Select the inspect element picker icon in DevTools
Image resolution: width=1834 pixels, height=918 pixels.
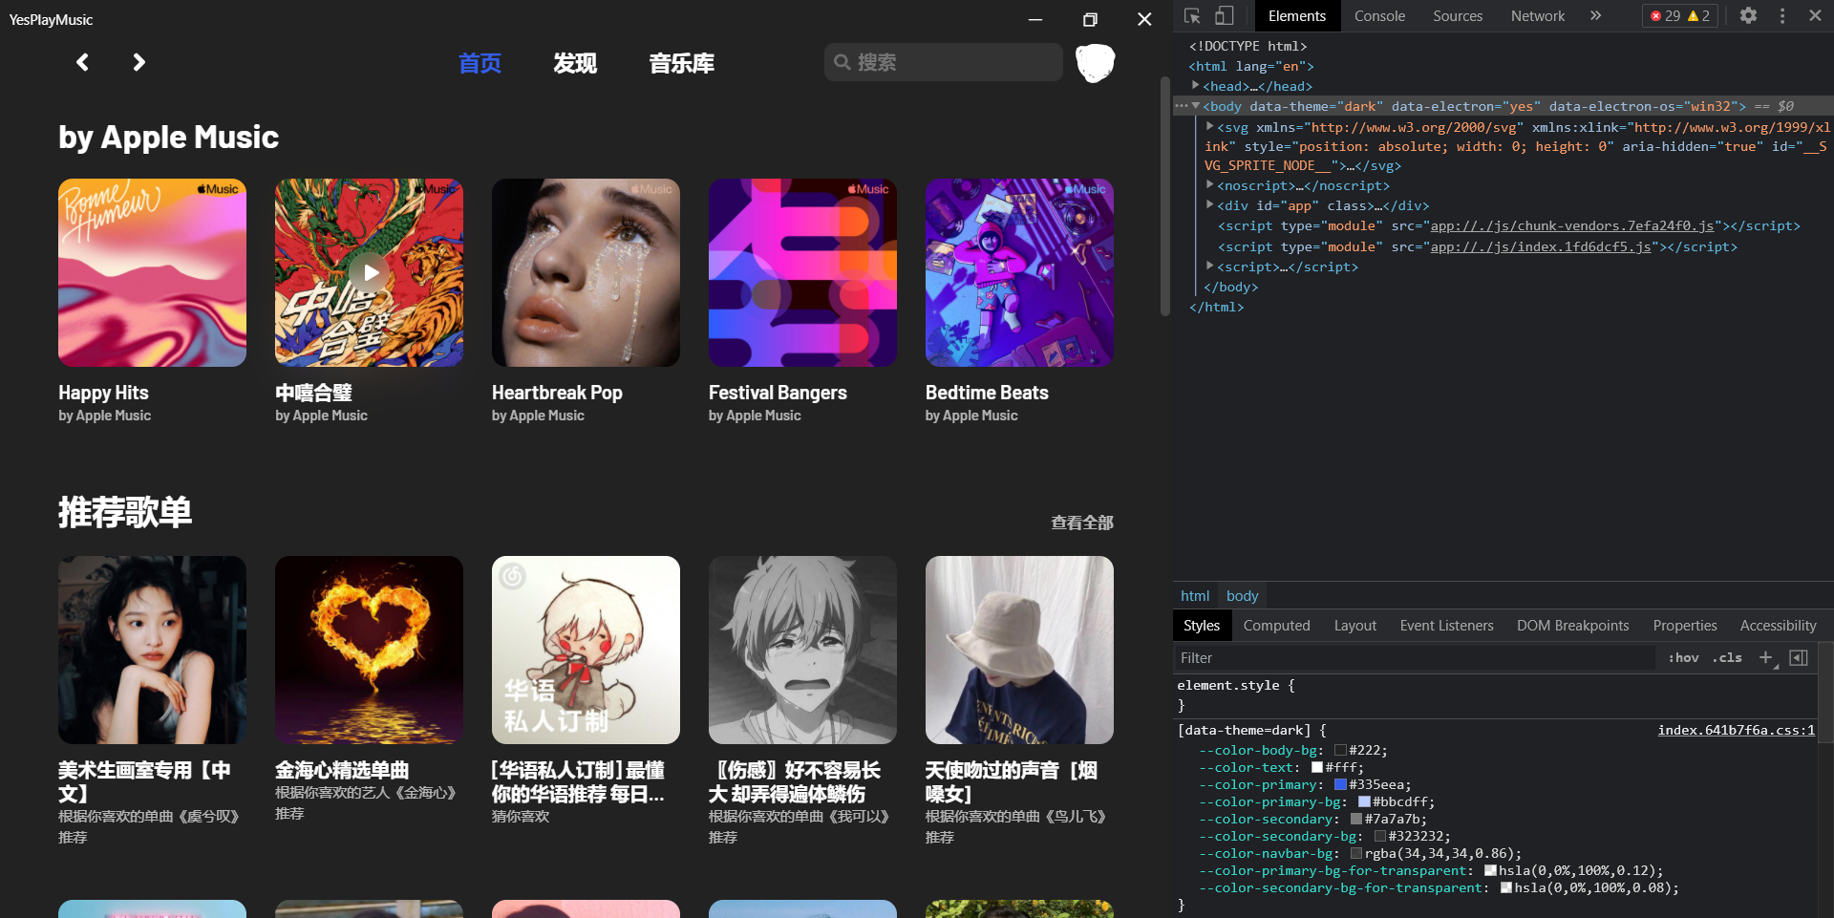click(x=1192, y=16)
